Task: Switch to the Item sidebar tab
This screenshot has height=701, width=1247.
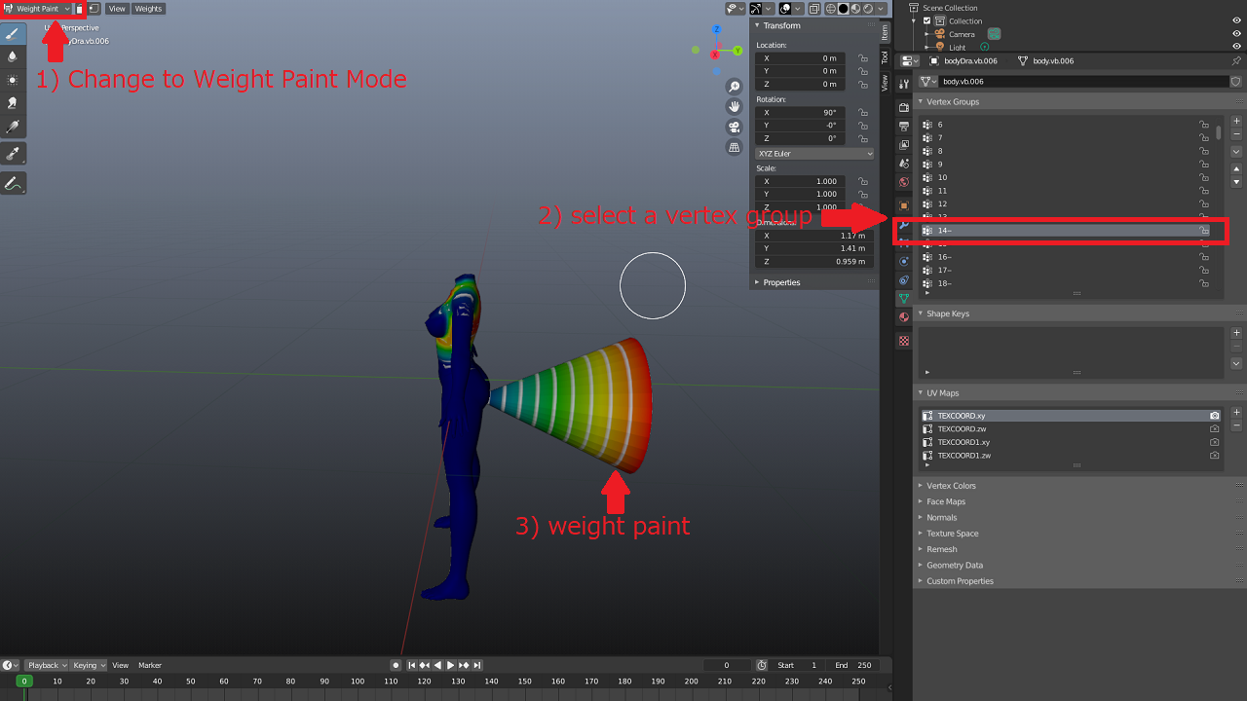Action: (885, 33)
